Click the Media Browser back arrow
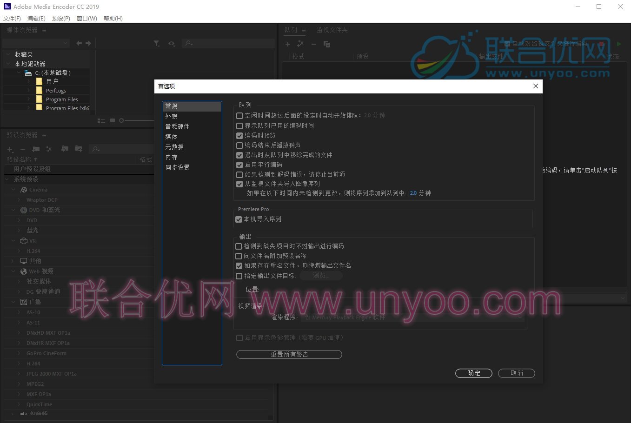This screenshot has height=423, width=631. pyautogui.click(x=79, y=43)
